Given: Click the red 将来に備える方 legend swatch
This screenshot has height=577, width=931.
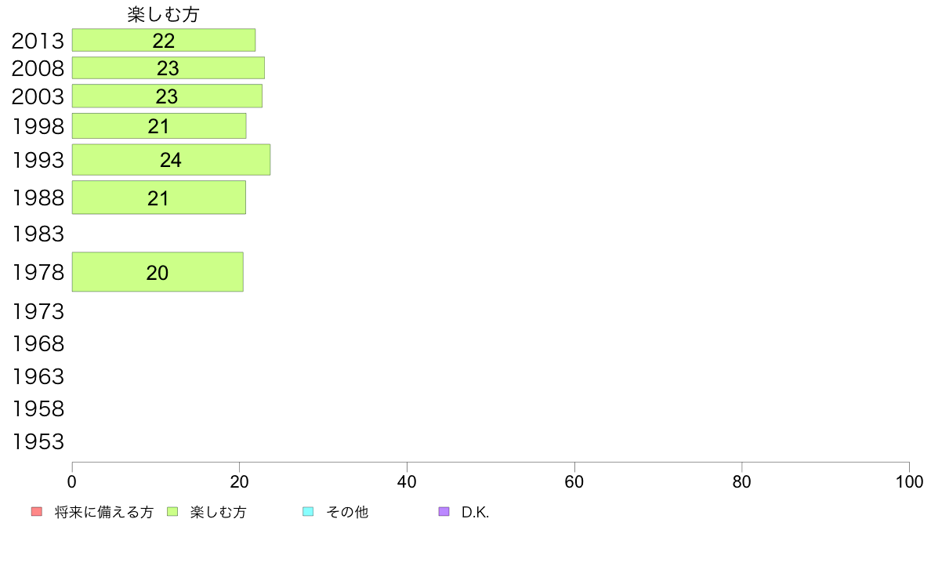Looking at the screenshot, I should (x=37, y=512).
